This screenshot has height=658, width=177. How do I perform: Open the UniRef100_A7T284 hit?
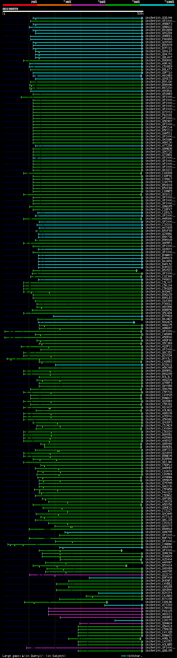(x=159, y=146)
